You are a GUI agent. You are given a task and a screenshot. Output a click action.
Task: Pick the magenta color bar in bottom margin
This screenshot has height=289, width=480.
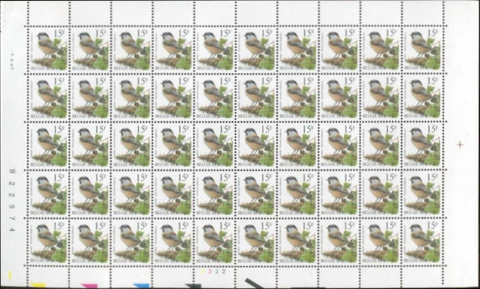coord(89,286)
